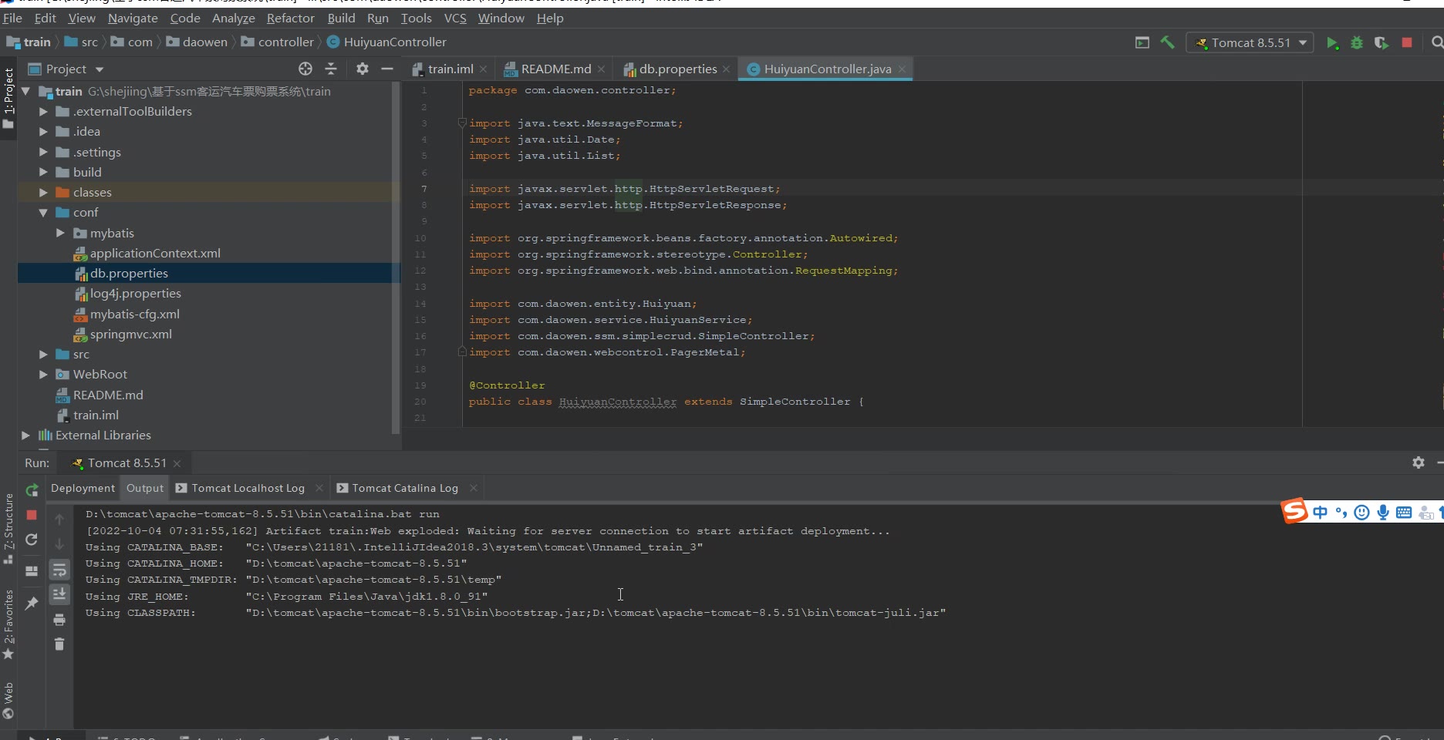1444x740 pixels.
Task: Click the red Stop button in main toolbar
Action: coord(1407,43)
